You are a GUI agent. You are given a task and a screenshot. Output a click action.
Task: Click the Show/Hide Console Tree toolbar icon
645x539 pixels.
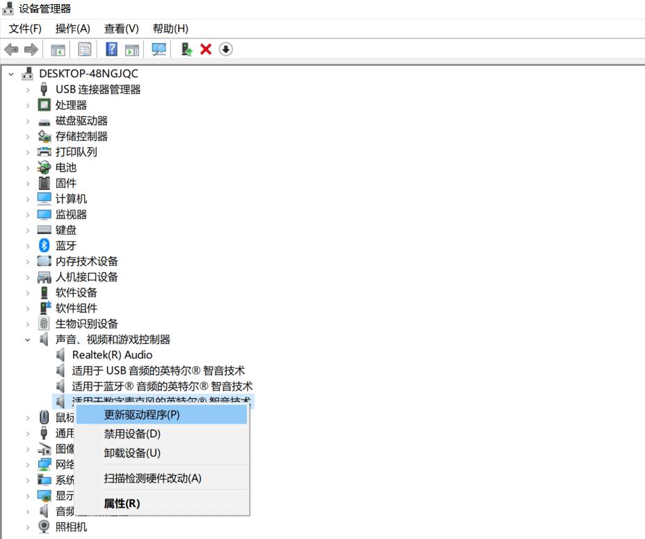[x=58, y=49]
